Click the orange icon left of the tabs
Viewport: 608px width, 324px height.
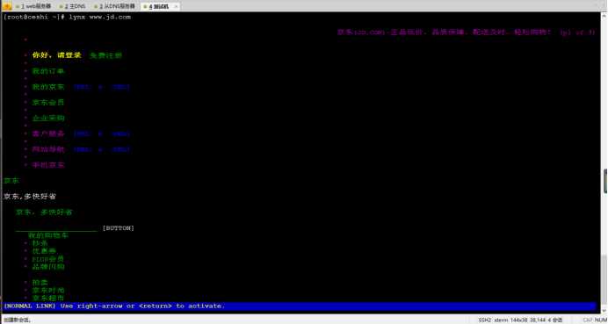[x=7, y=6]
